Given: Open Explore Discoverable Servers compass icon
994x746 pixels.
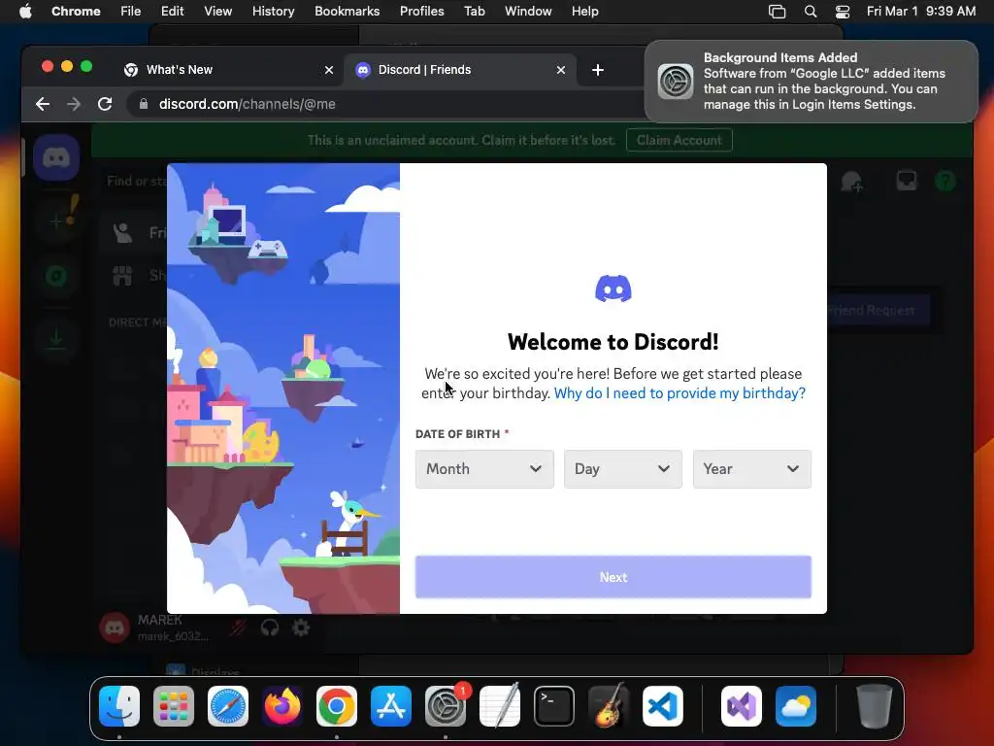Looking at the screenshot, I should tap(56, 276).
